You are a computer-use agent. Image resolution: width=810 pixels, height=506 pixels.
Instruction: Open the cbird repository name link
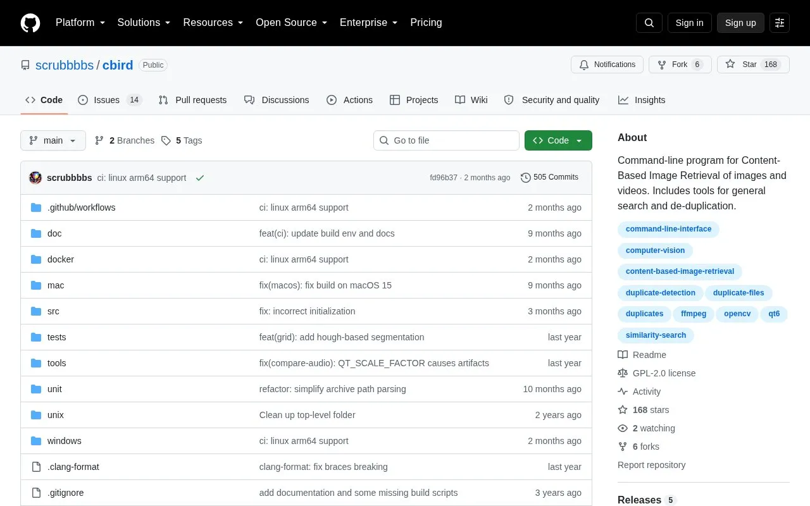click(x=118, y=65)
